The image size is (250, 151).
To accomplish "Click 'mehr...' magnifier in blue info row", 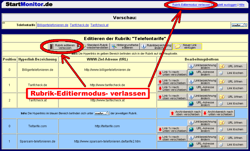I will coord(102,113).
